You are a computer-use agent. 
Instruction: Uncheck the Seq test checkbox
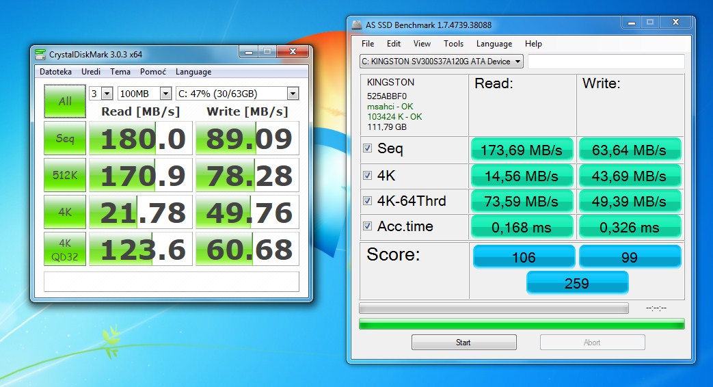tap(368, 148)
